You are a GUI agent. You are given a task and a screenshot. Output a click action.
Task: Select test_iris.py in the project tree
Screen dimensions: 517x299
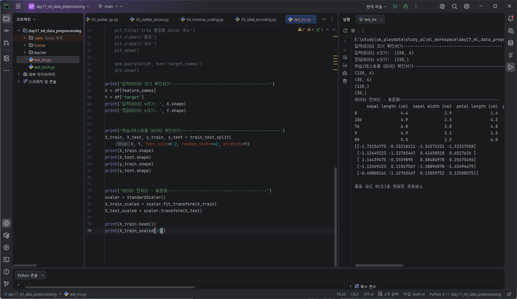pos(48,60)
